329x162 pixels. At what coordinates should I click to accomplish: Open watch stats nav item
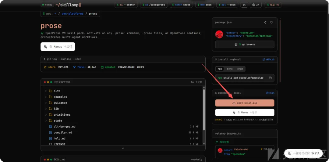tap(181, 5)
